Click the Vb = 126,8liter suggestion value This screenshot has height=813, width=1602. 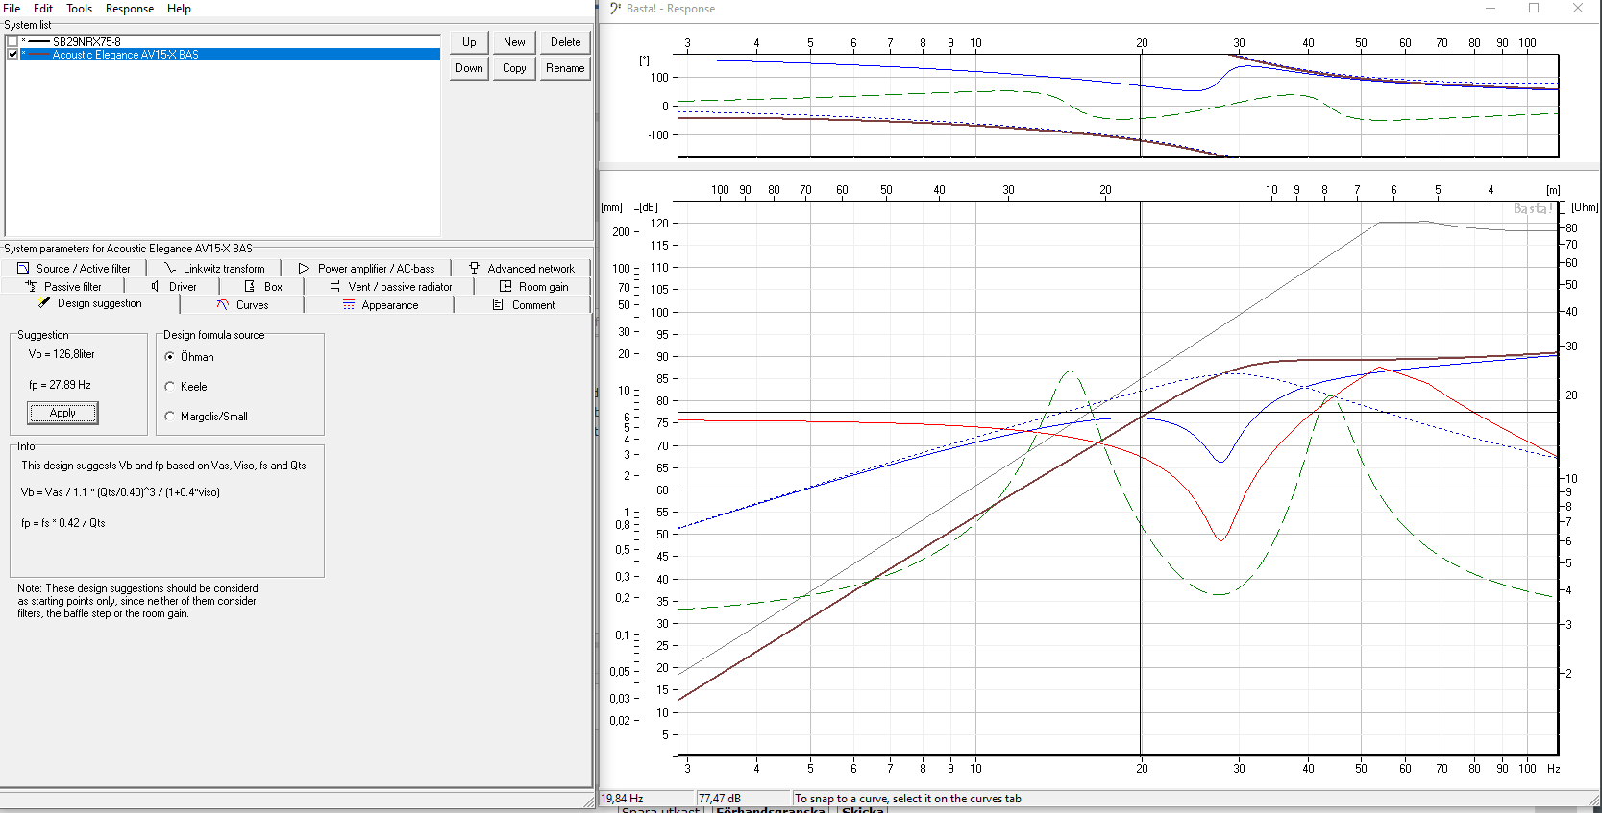click(x=62, y=354)
